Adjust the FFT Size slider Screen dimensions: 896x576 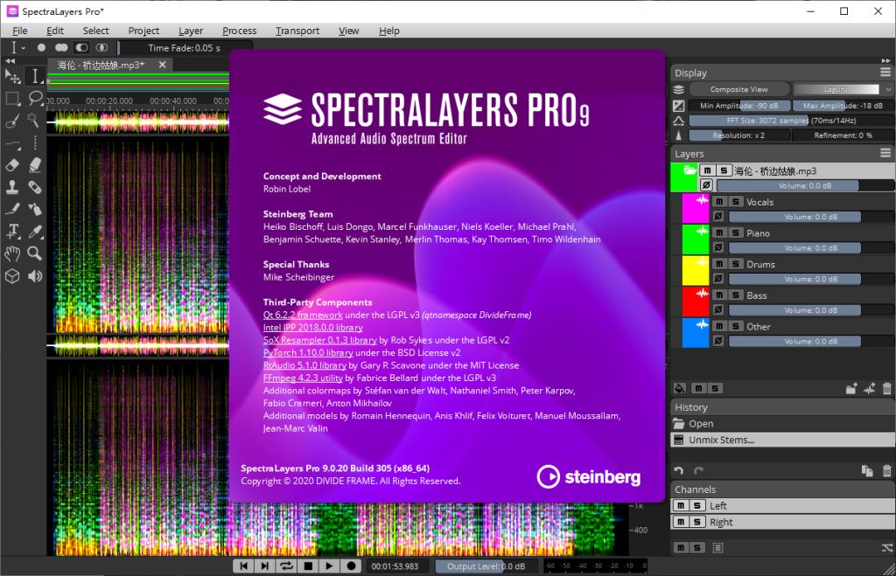[791, 121]
